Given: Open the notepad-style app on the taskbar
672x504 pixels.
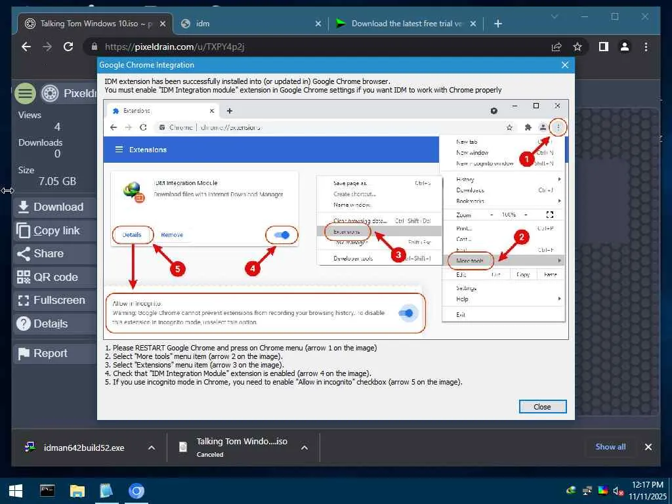Looking at the screenshot, I should [106, 491].
